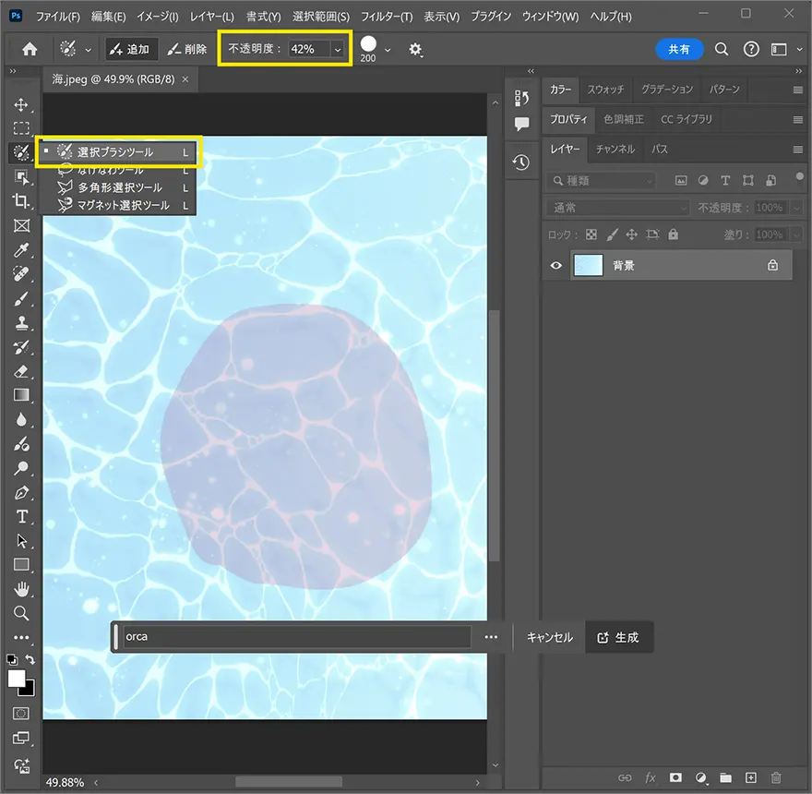812x794 pixels.
Task: Open the ファイル(F) menu
Action: click(x=57, y=17)
